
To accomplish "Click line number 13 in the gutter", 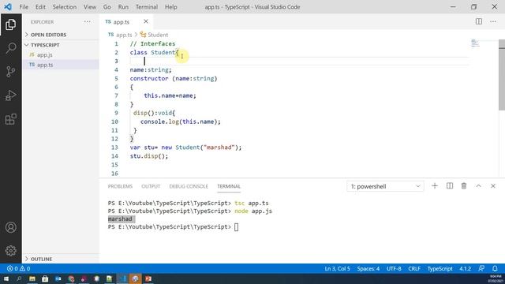I will point(114,148).
